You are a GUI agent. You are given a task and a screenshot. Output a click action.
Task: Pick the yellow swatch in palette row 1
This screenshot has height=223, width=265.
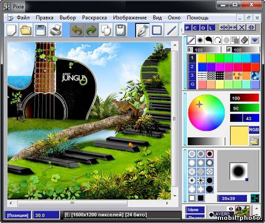[x=202, y=58]
